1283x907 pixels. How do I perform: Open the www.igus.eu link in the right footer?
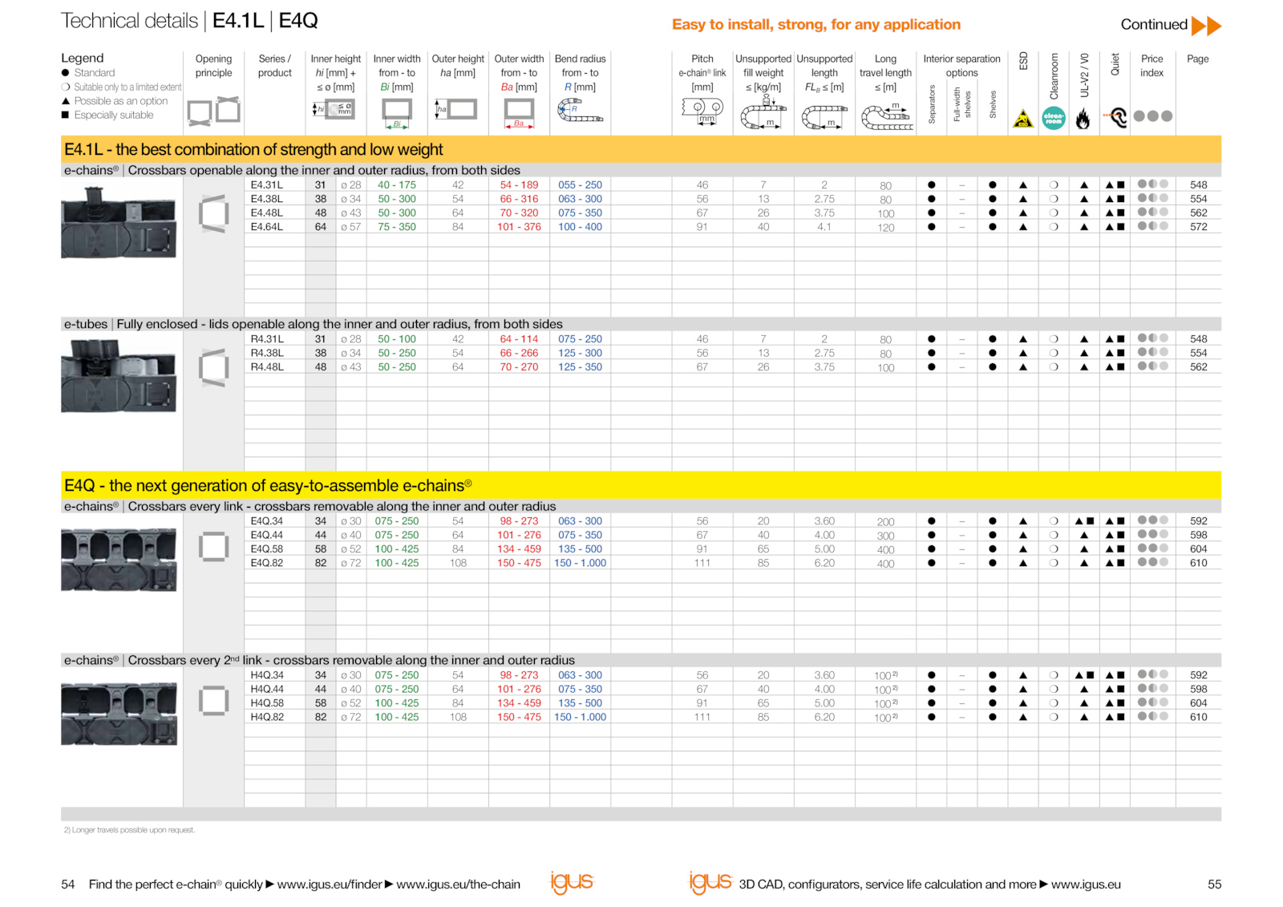click(1086, 884)
